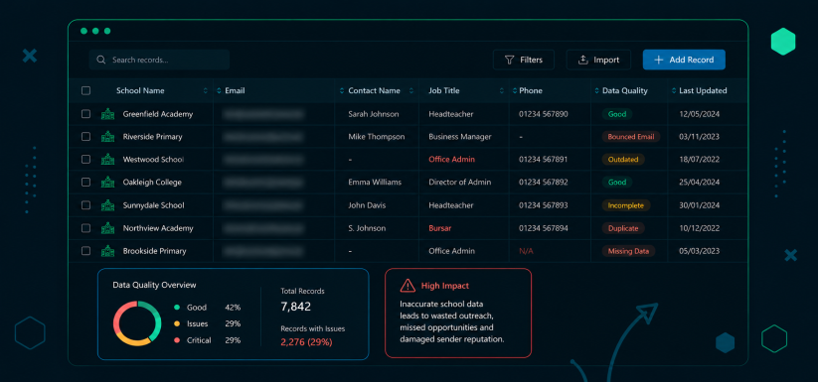Click the Total Records value 7,842
Viewport: 818px width, 382px height.
pos(296,307)
